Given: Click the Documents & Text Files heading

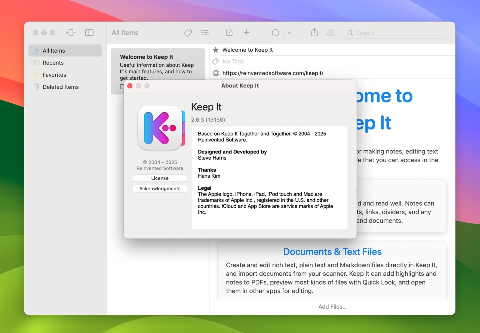Looking at the screenshot, I should click(332, 251).
